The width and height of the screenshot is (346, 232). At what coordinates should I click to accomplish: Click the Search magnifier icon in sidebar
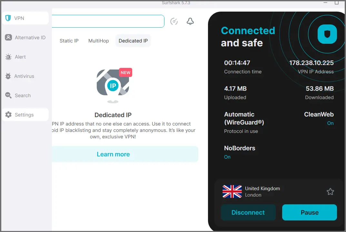[8, 96]
